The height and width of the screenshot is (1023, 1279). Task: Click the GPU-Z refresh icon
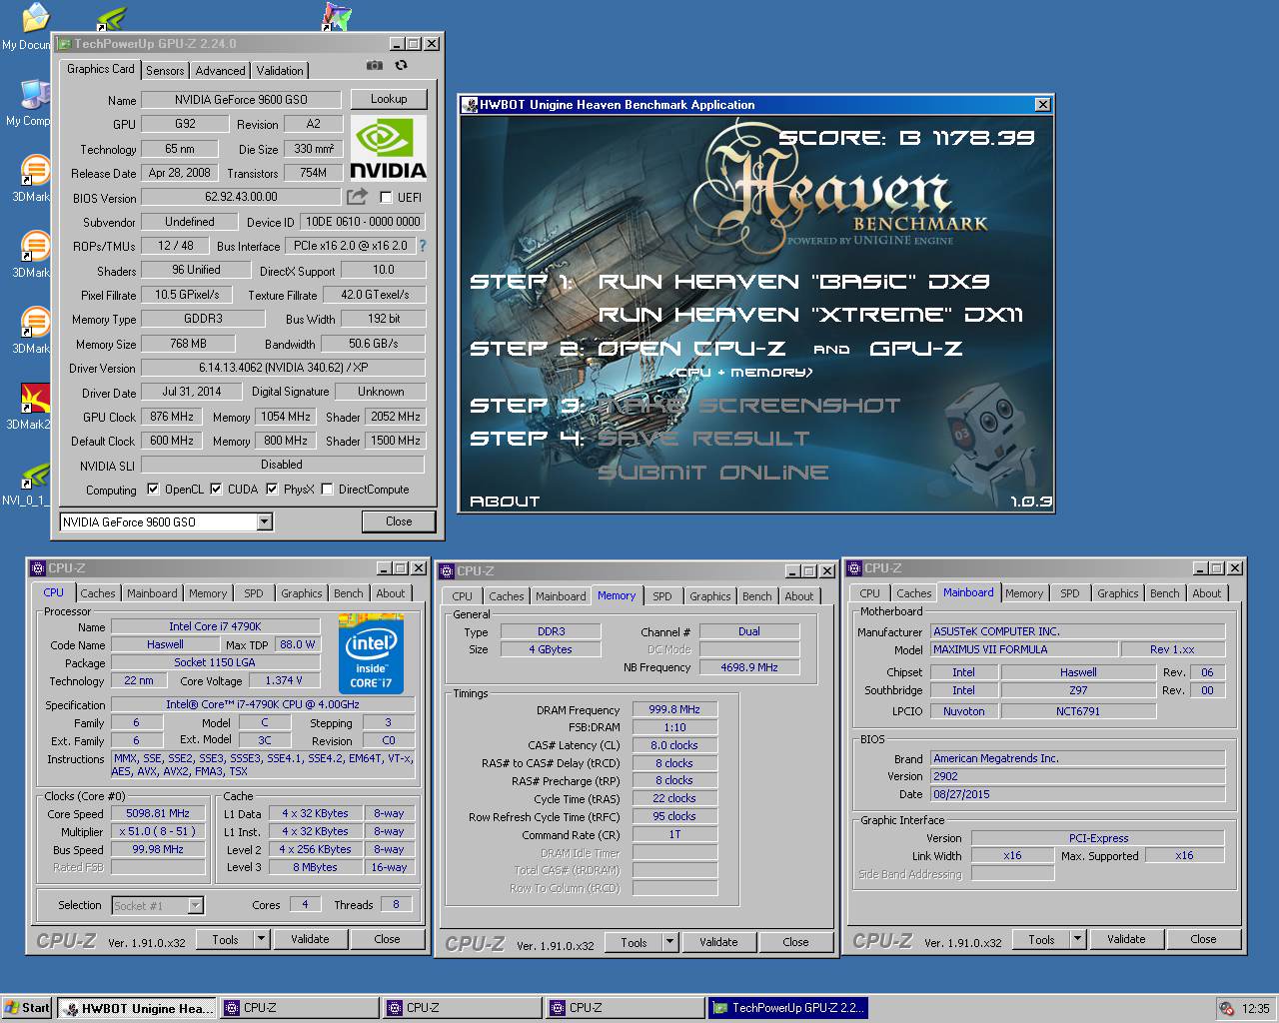pos(401,66)
